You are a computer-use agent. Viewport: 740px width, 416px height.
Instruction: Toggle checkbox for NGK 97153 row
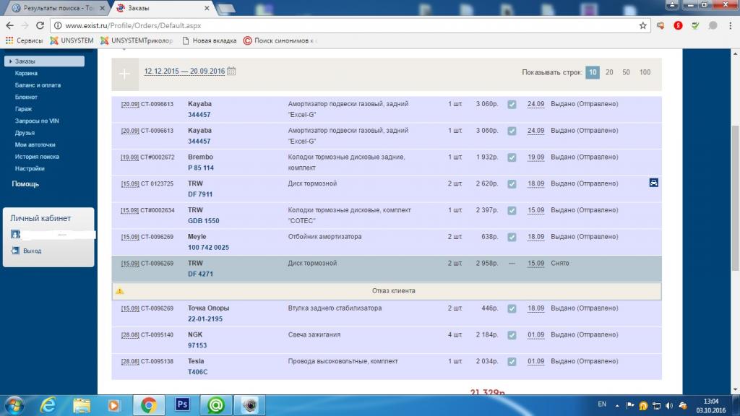(x=512, y=335)
